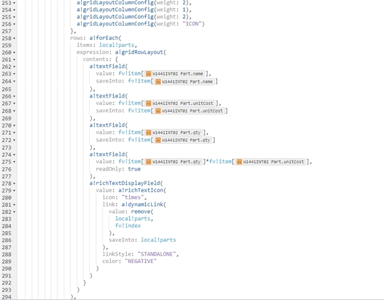384x300 pixels.
Task: Fold the a!textField block at line 270
Action: pos(14,126)
